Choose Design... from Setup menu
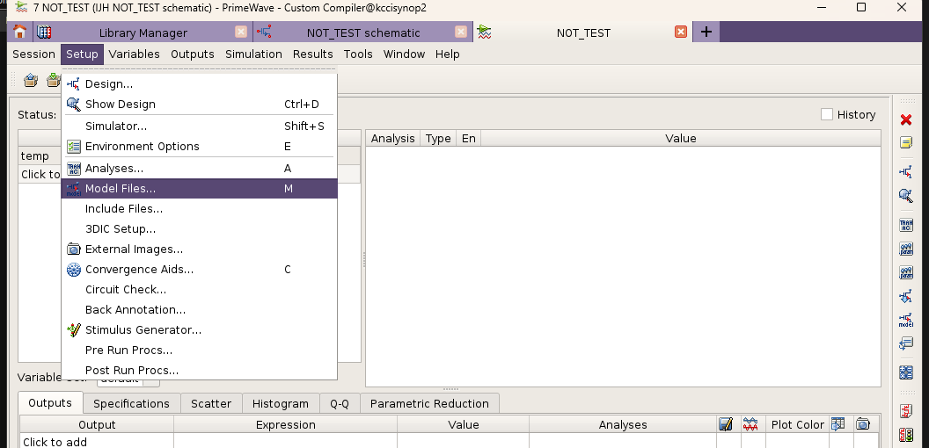This screenshot has width=929, height=448. (x=199, y=84)
